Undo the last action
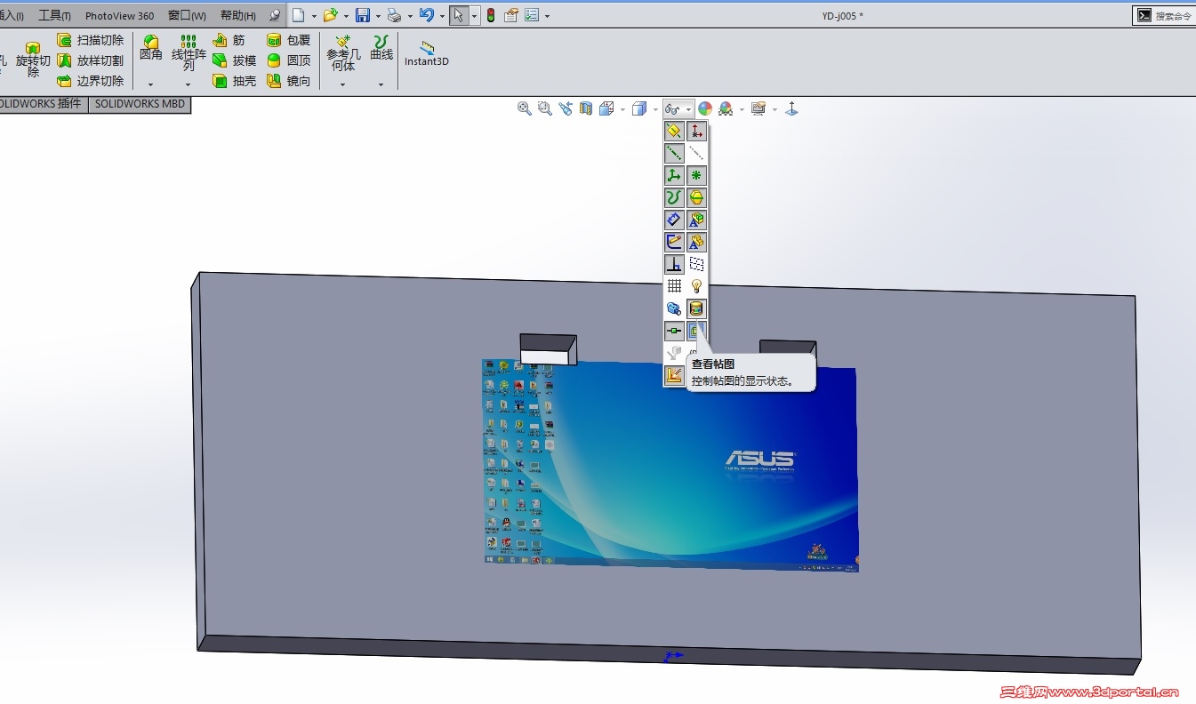This screenshot has width=1196, height=704. point(427,15)
